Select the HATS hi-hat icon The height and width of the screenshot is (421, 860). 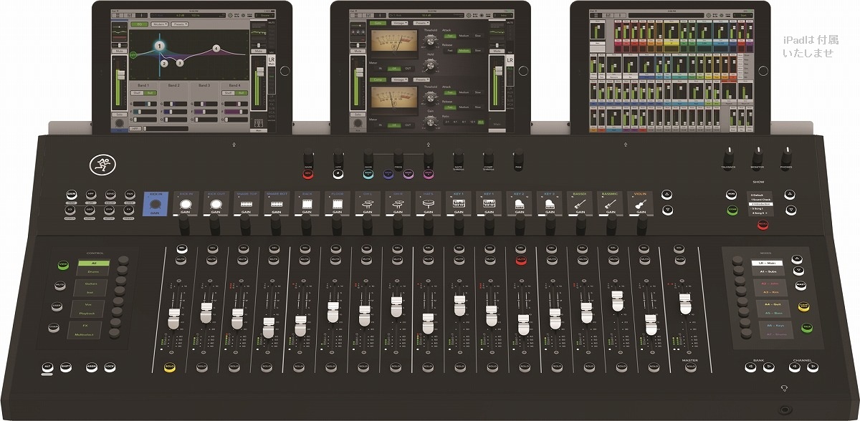[429, 204]
